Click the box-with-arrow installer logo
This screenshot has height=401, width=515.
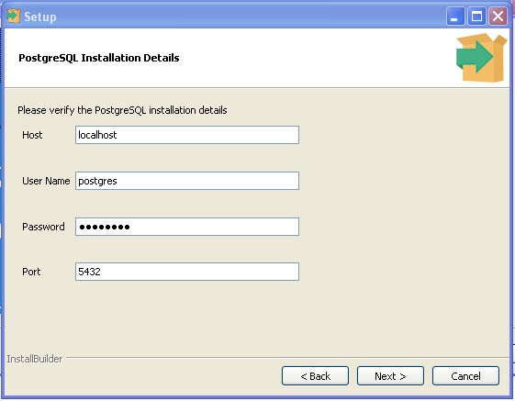tap(482, 58)
